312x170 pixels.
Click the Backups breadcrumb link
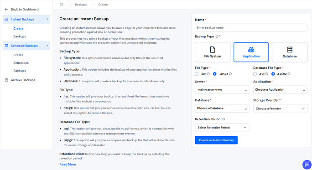pyautogui.click(x=81, y=5)
